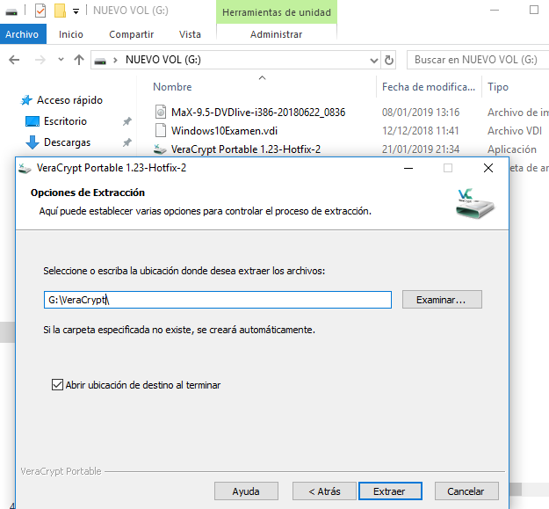Open Customize Quick Access Toolbar dropdown

coord(76,11)
